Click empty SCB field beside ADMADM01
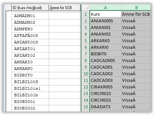 pyautogui.click(x=65, y=16)
